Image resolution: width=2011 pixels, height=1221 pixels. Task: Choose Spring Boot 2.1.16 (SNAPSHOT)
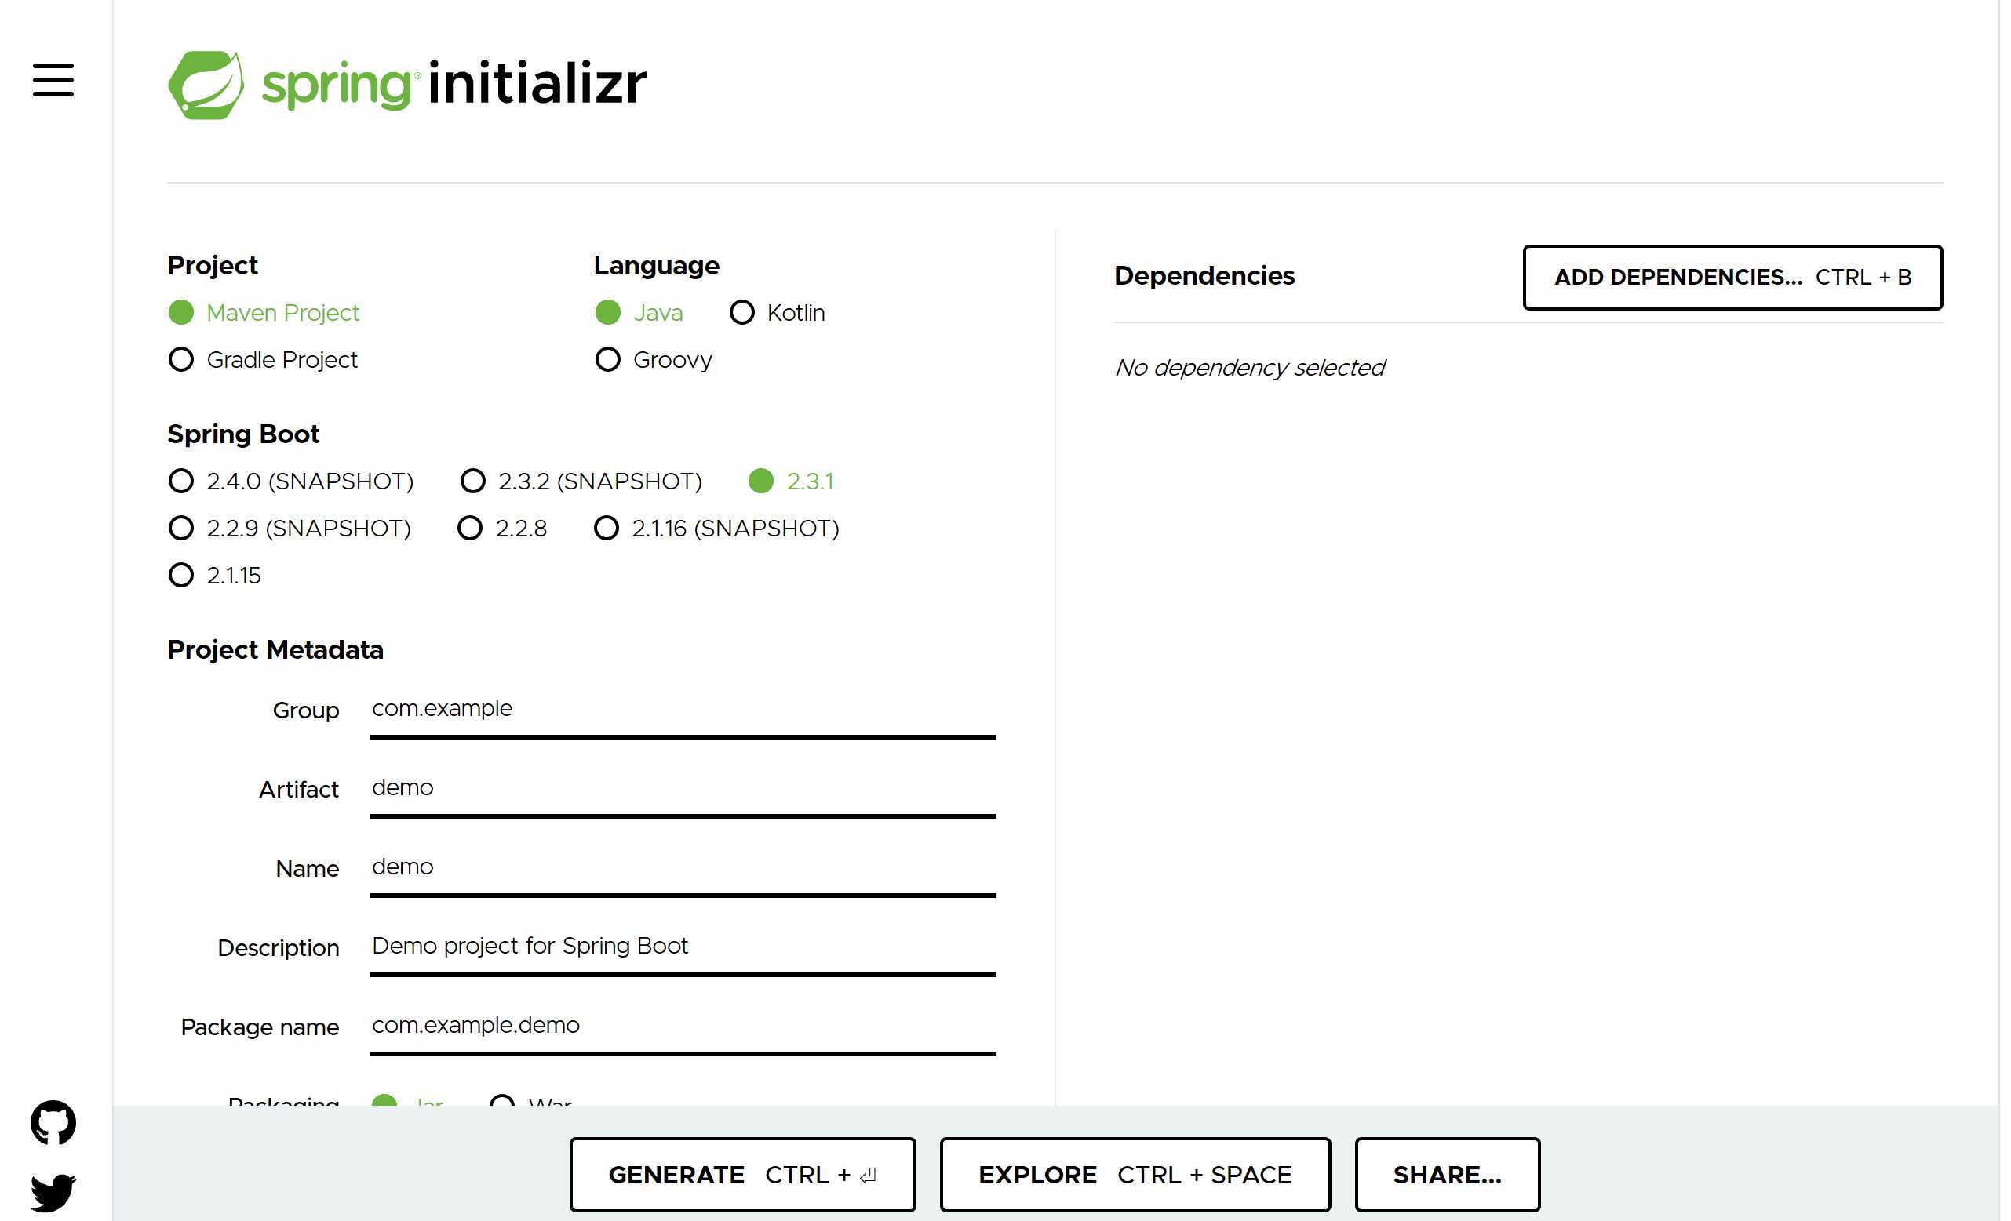(x=716, y=529)
